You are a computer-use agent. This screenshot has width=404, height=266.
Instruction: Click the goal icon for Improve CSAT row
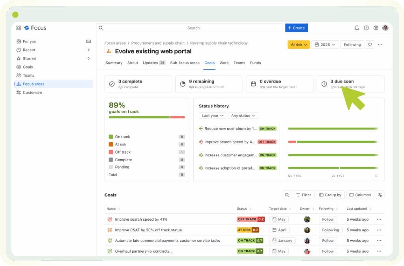click(x=110, y=230)
